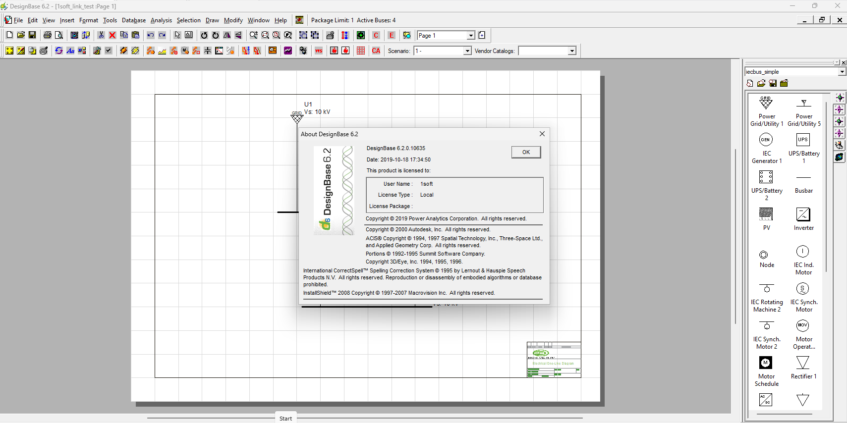
Task: Open the Page 1 dropdown
Action: tap(471, 36)
